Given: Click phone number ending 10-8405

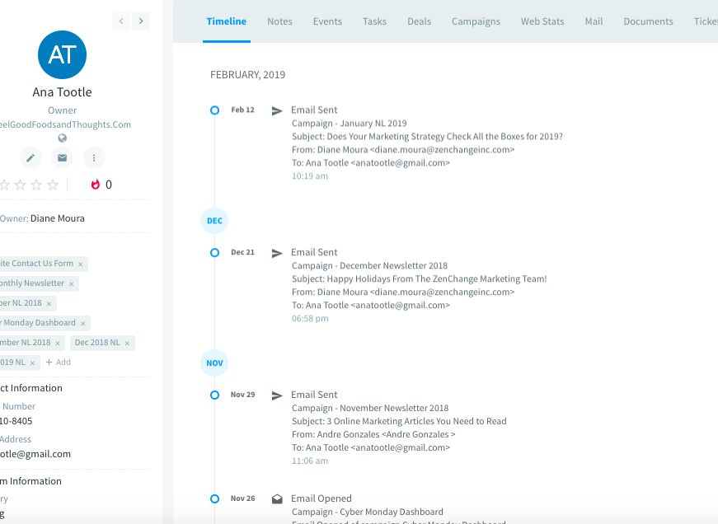Looking at the screenshot, I should point(16,421).
